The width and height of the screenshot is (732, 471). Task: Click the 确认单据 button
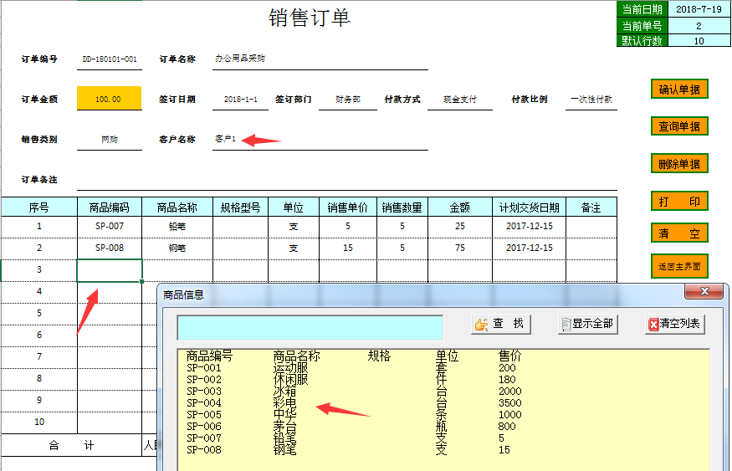[x=679, y=90]
